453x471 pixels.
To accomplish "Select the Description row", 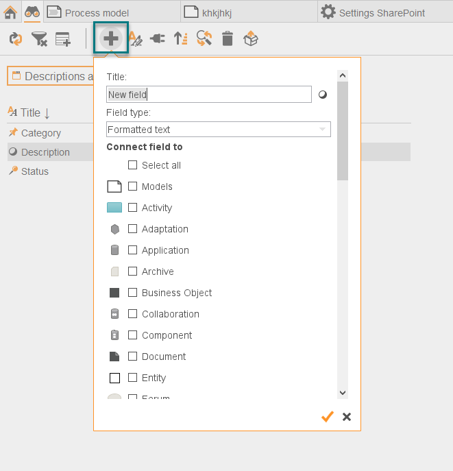I will (x=51, y=152).
